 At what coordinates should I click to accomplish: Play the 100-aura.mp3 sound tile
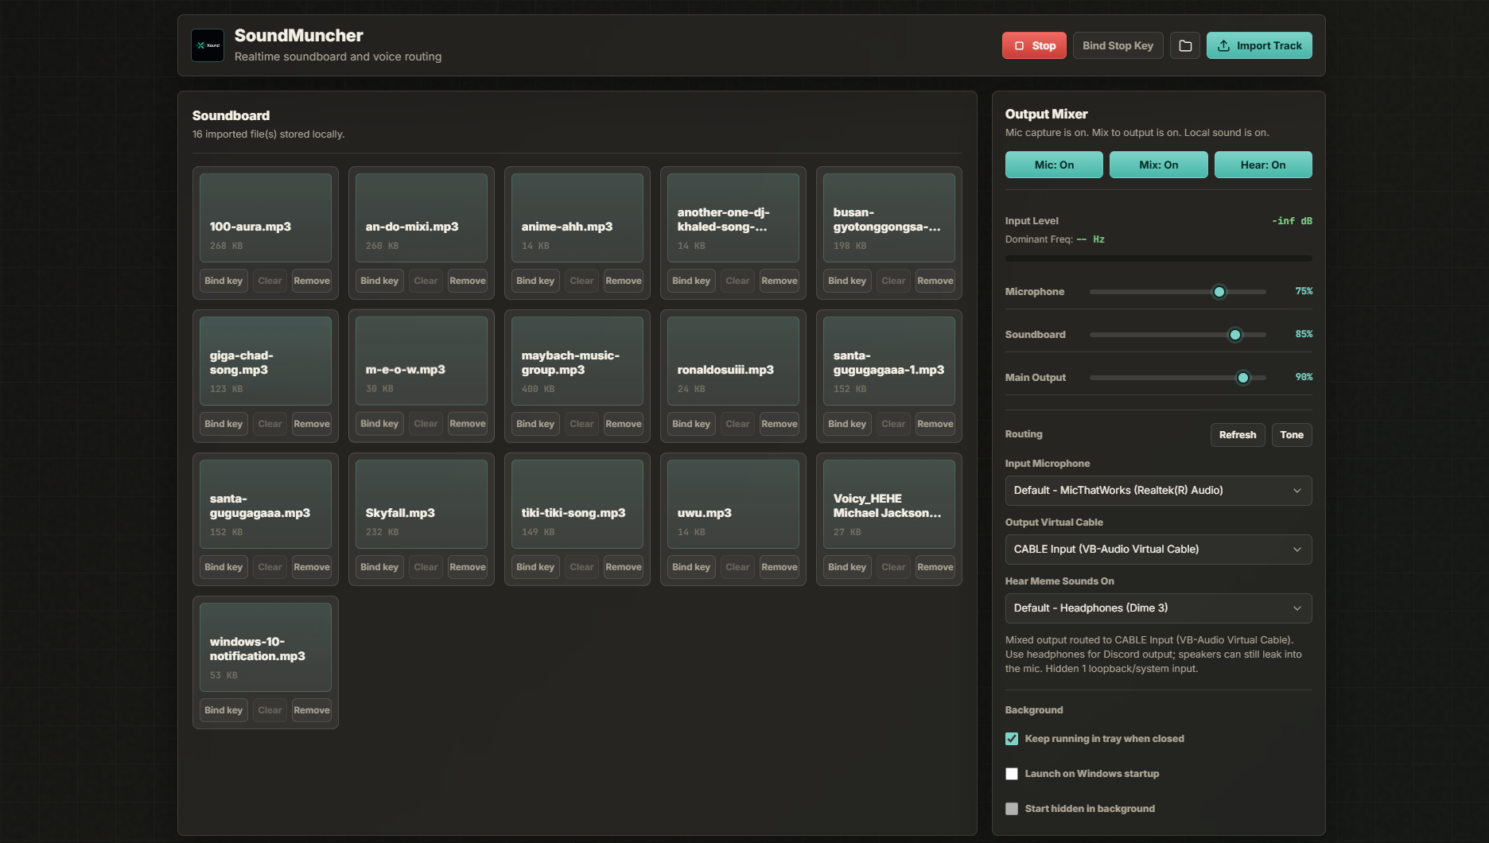click(x=266, y=218)
